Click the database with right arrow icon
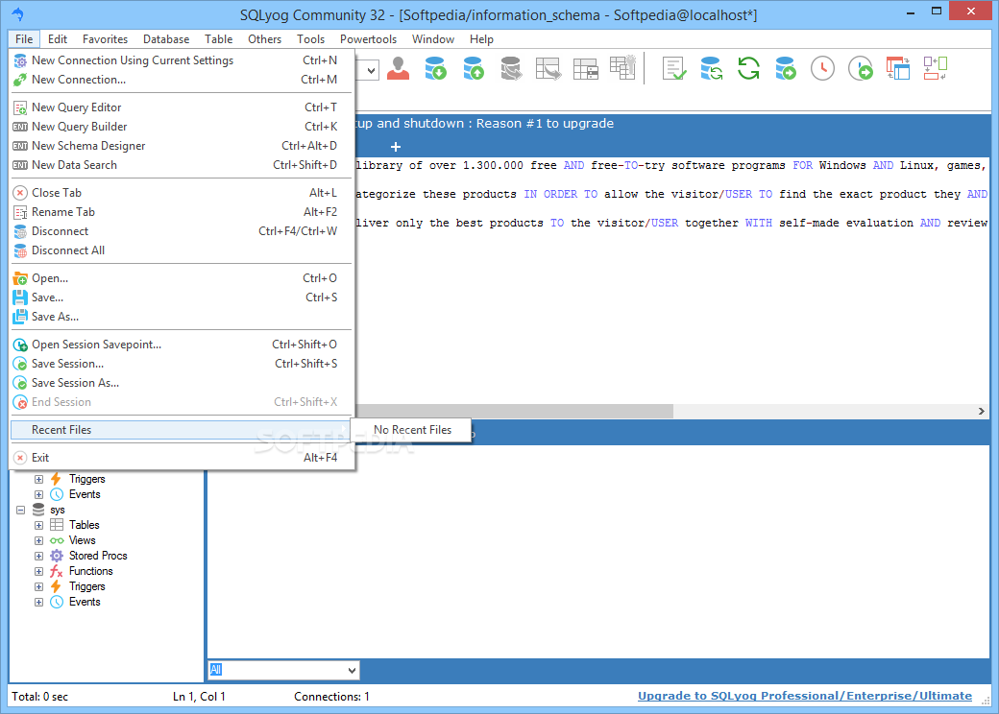 coord(786,68)
